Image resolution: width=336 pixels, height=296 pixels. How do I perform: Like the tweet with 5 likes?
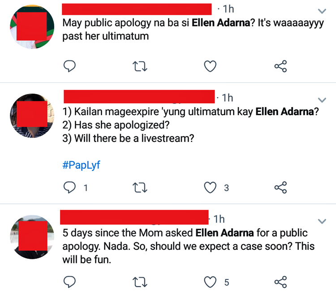pyautogui.click(x=210, y=282)
